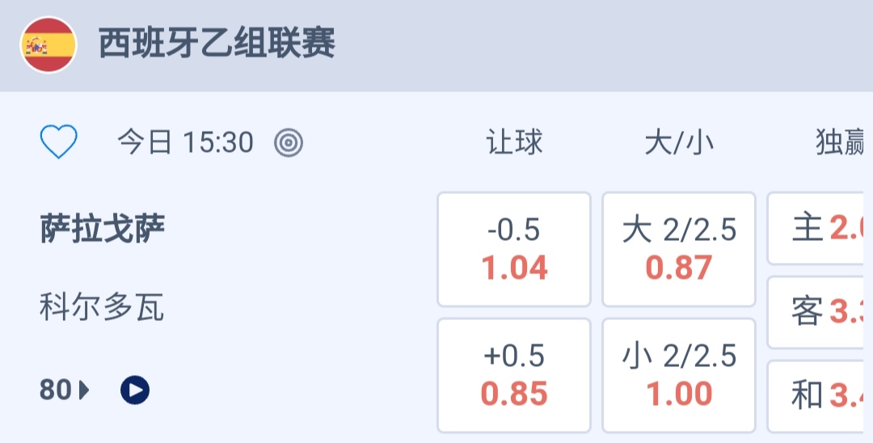Select the 让球 column header
This screenshot has height=443, width=873.
pos(514,143)
